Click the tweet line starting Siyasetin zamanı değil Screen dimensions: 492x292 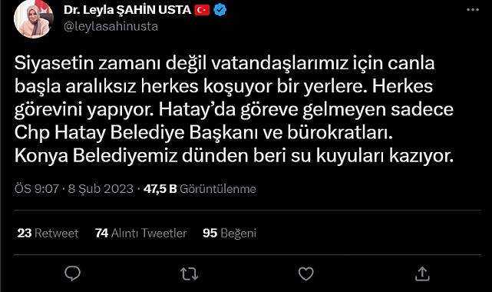(224, 63)
